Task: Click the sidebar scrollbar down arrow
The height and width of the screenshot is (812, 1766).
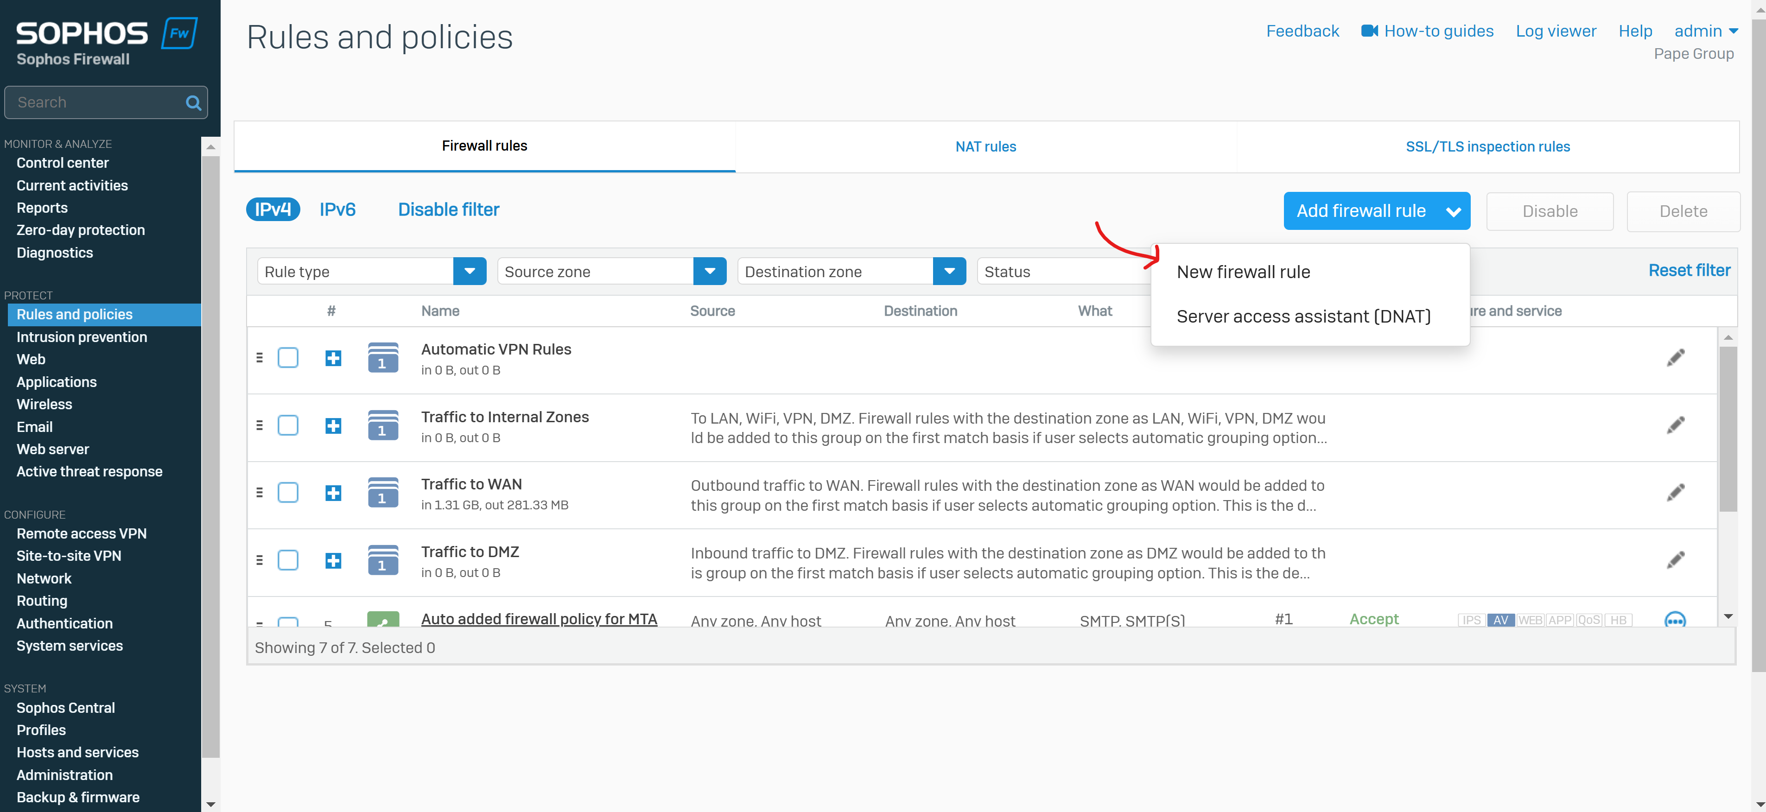Action: point(210,805)
